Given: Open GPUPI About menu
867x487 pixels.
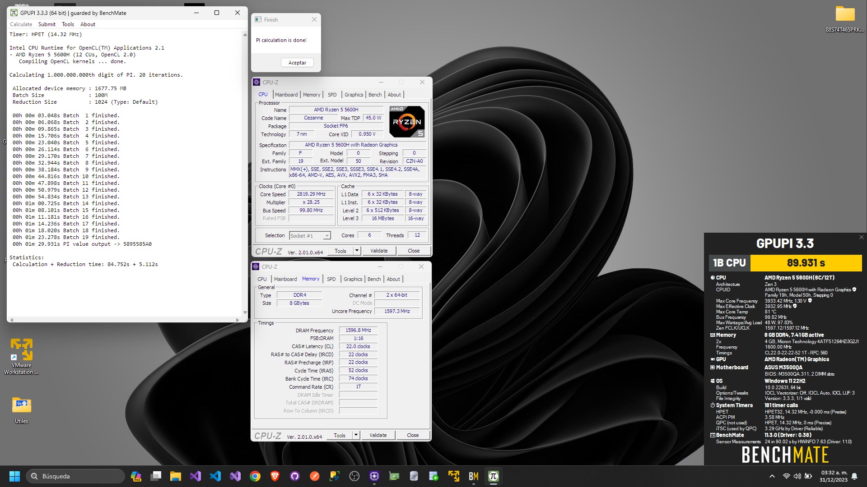Looking at the screenshot, I should (88, 24).
